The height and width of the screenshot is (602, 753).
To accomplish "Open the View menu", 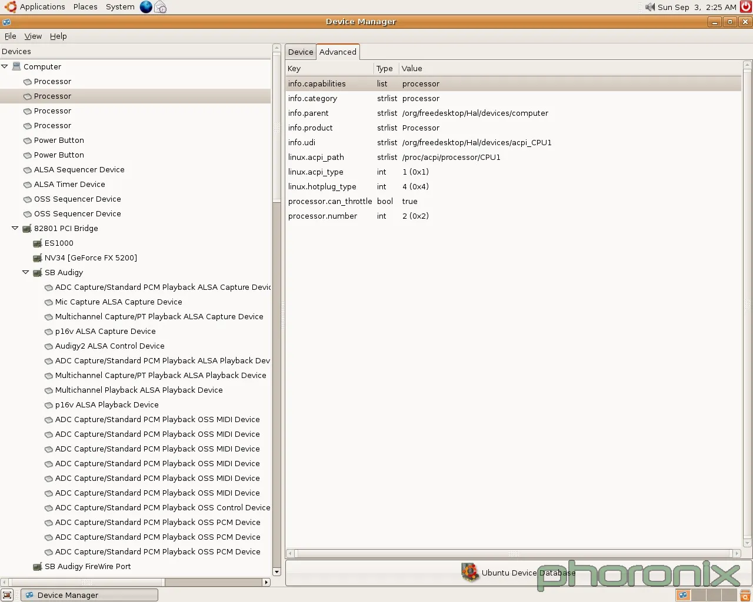I will pos(33,36).
